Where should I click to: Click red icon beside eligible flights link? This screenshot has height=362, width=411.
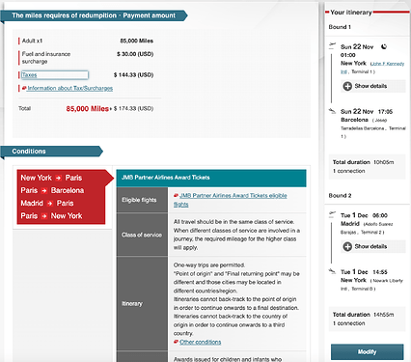[176, 195]
